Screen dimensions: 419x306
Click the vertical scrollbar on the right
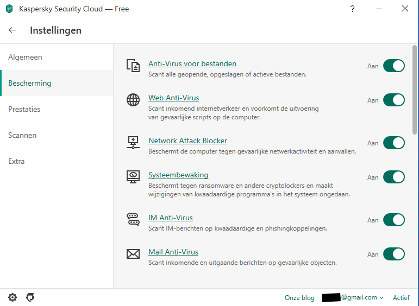[415, 90]
